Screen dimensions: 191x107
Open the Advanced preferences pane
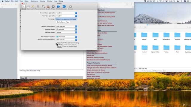[x=70, y=7]
